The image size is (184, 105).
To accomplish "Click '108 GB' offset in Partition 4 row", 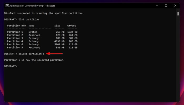I will point(73,41).
